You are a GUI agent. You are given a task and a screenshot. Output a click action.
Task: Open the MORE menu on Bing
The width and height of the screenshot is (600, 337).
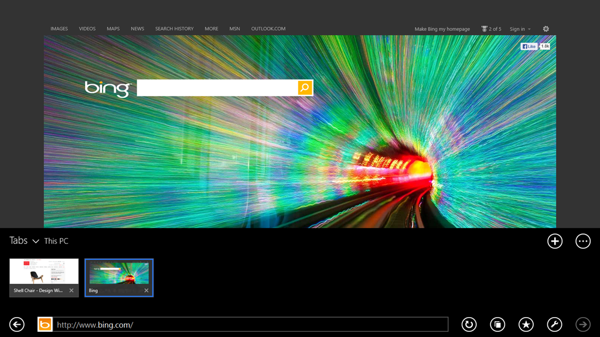[x=211, y=29]
